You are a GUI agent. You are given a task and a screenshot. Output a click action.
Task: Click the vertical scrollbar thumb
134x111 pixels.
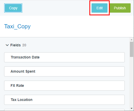[x=131, y=49]
